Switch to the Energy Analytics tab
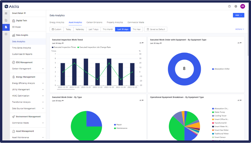 pyautogui.click(x=57, y=22)
